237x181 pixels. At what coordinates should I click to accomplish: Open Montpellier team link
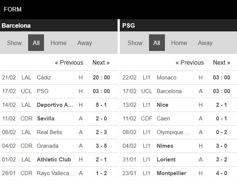172,173
